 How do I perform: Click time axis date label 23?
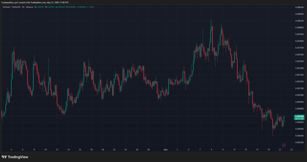pos(291,150)
